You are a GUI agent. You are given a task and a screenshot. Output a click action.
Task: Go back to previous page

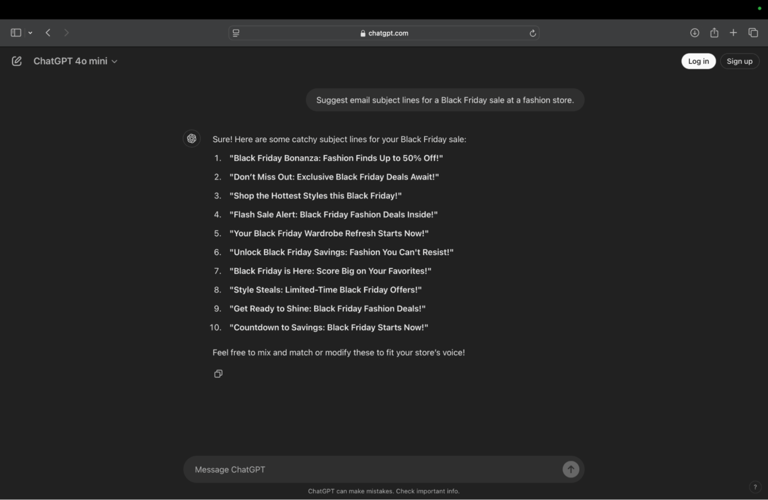click(48, 33)
